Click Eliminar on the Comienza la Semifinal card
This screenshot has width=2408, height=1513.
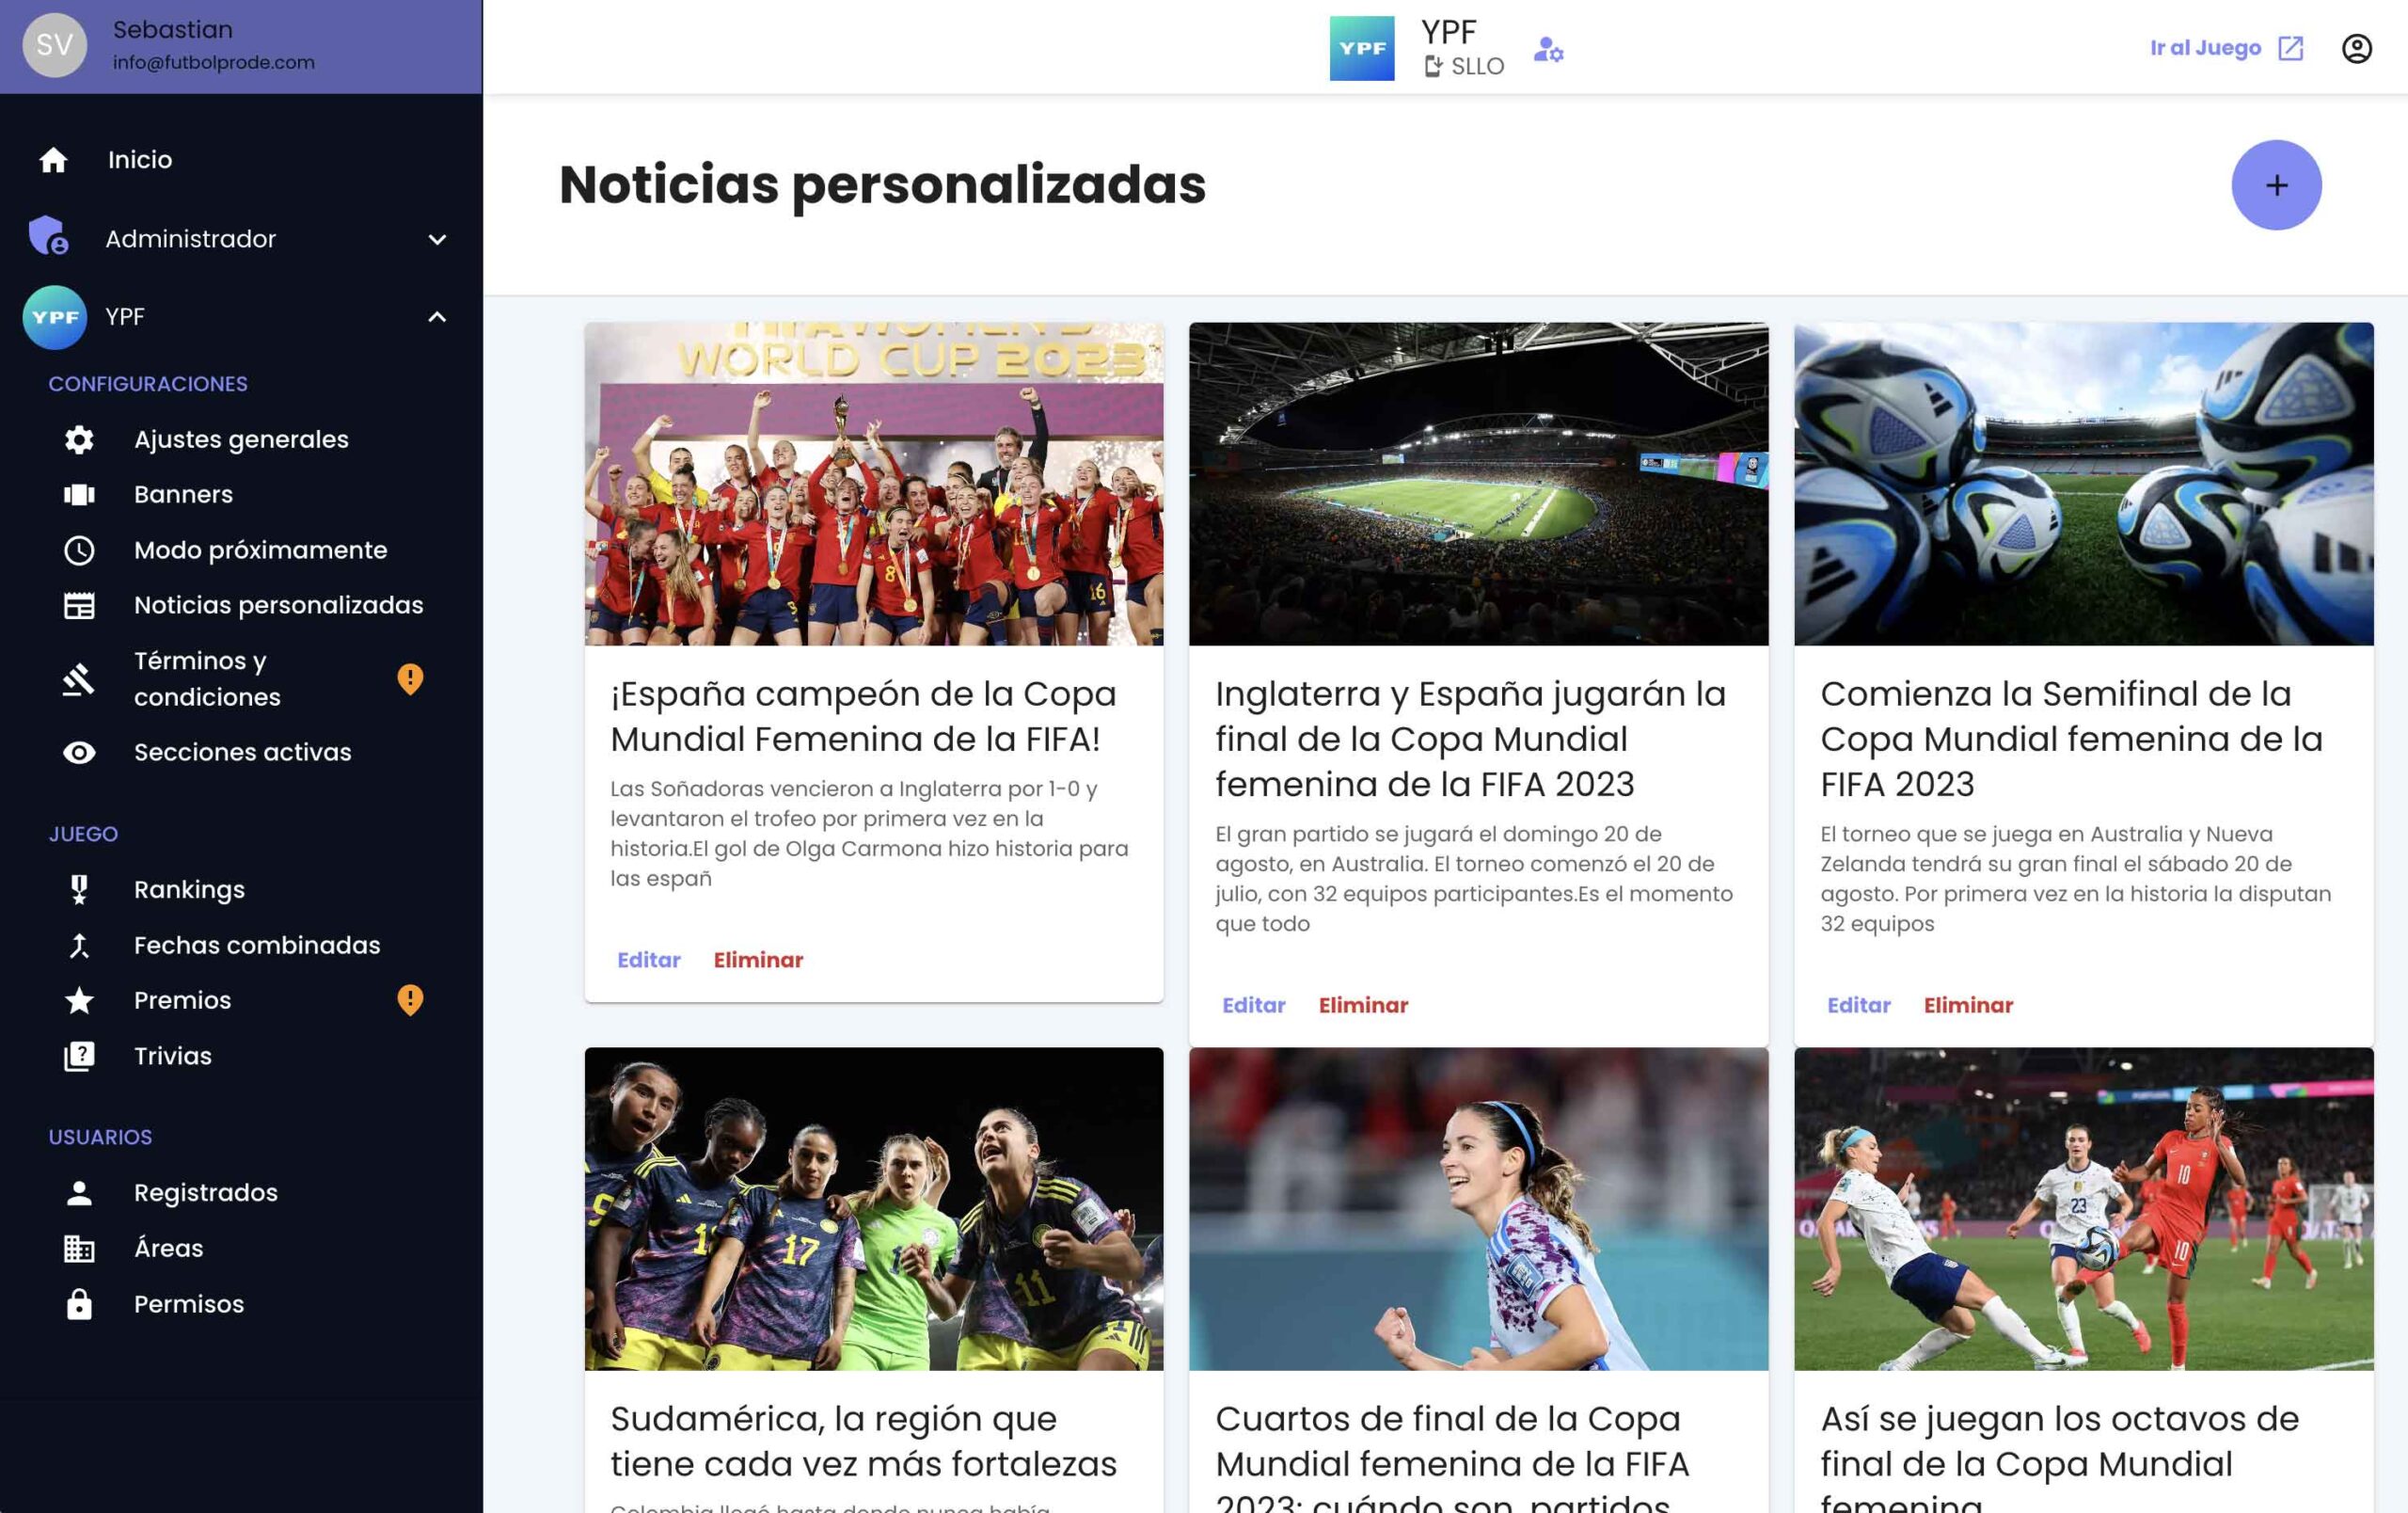pyautogui.click(x=1968, y=1005)
